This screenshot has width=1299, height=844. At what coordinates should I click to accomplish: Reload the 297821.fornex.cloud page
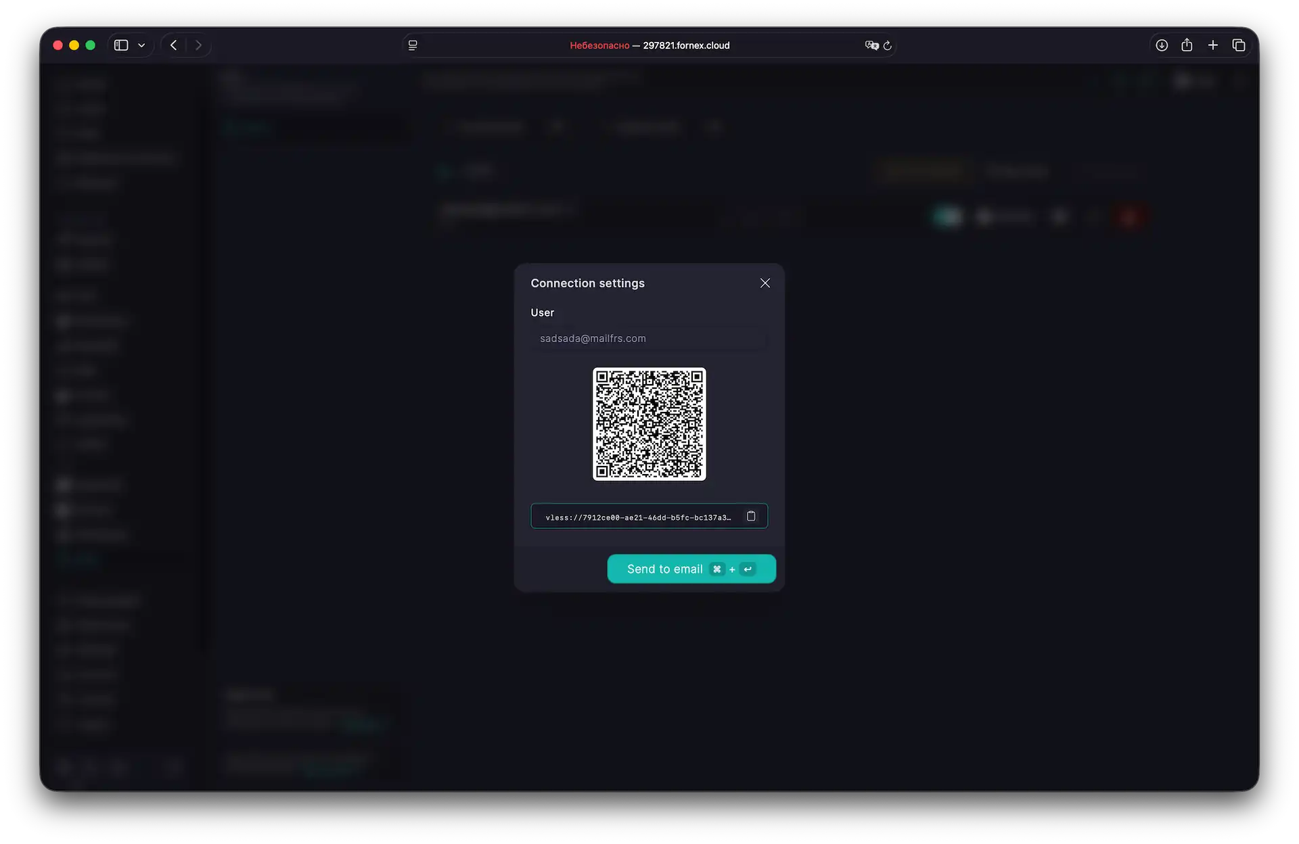[888, 45]
